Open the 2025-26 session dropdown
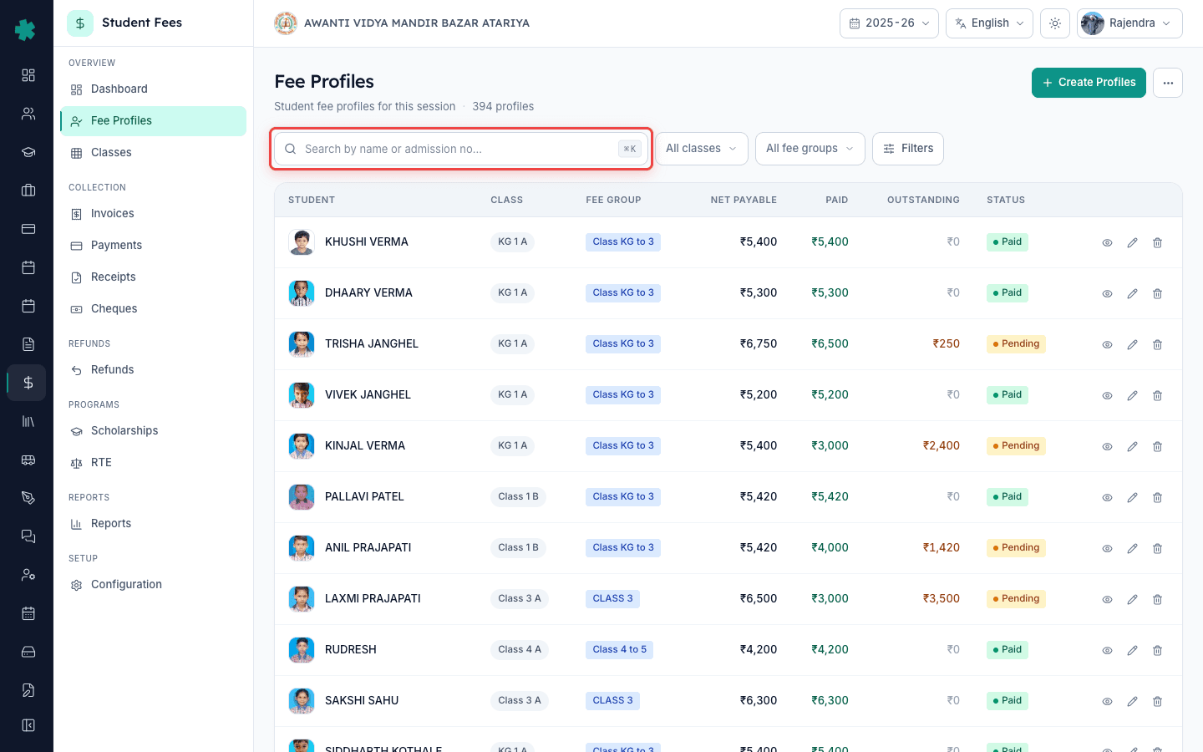1203x752 pixels. [889, 23]
